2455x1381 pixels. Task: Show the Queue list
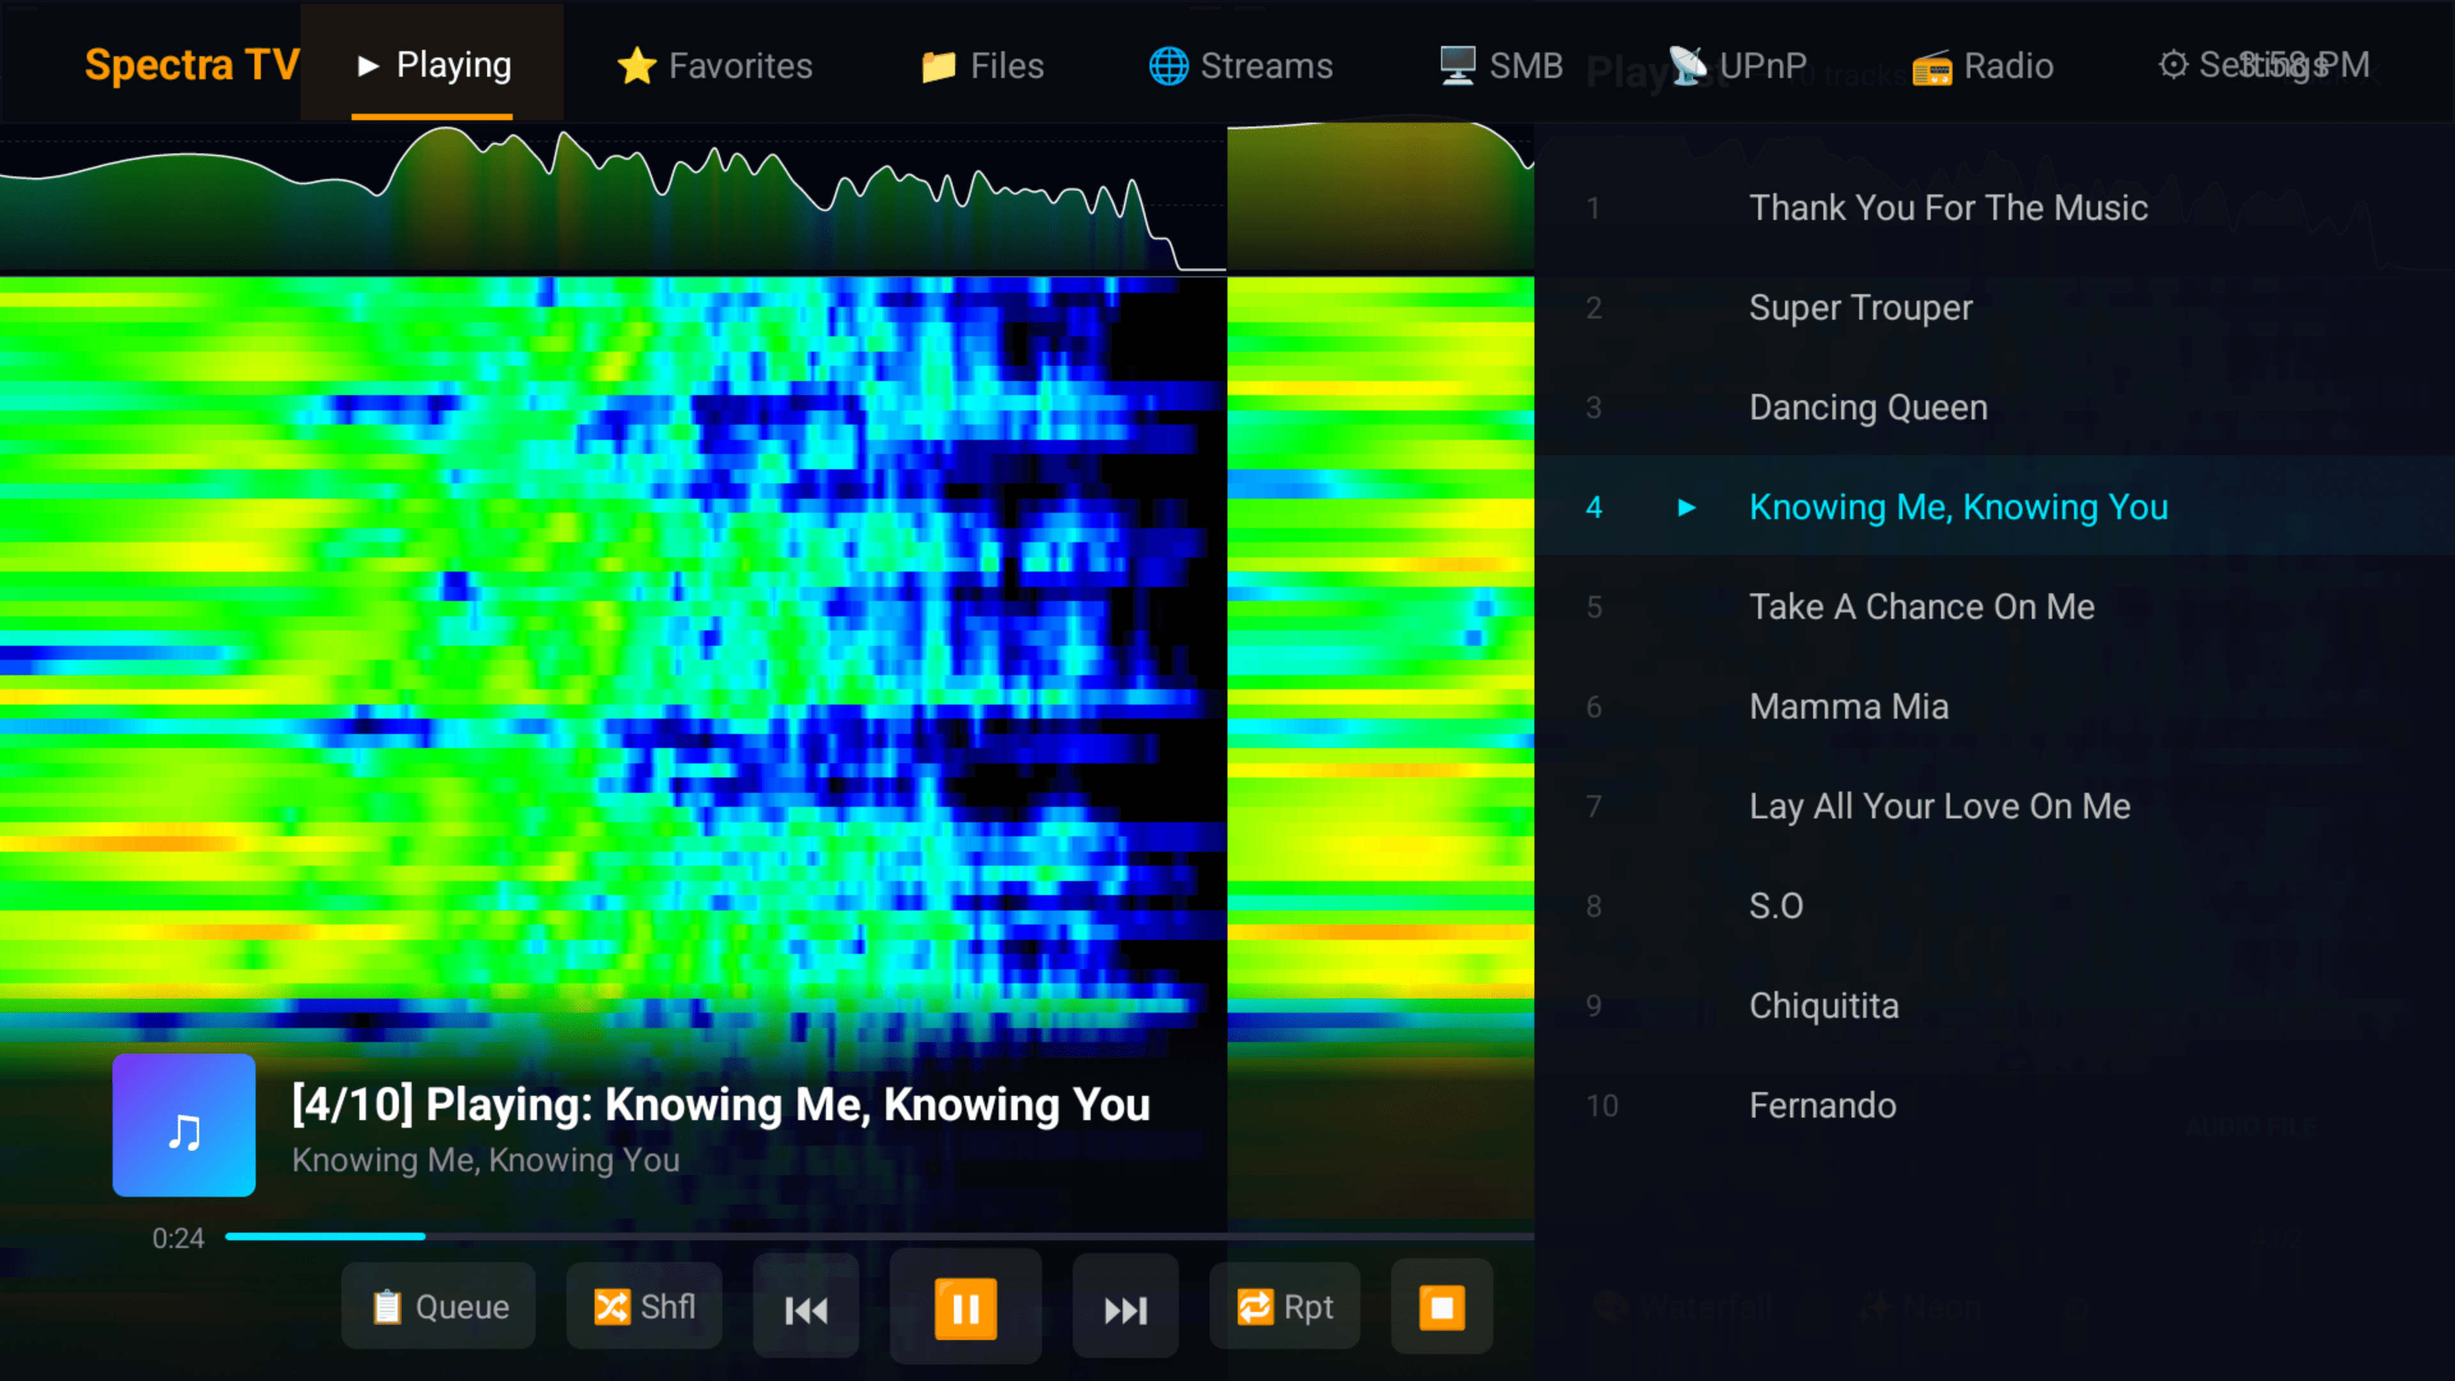click(439, 1307)
